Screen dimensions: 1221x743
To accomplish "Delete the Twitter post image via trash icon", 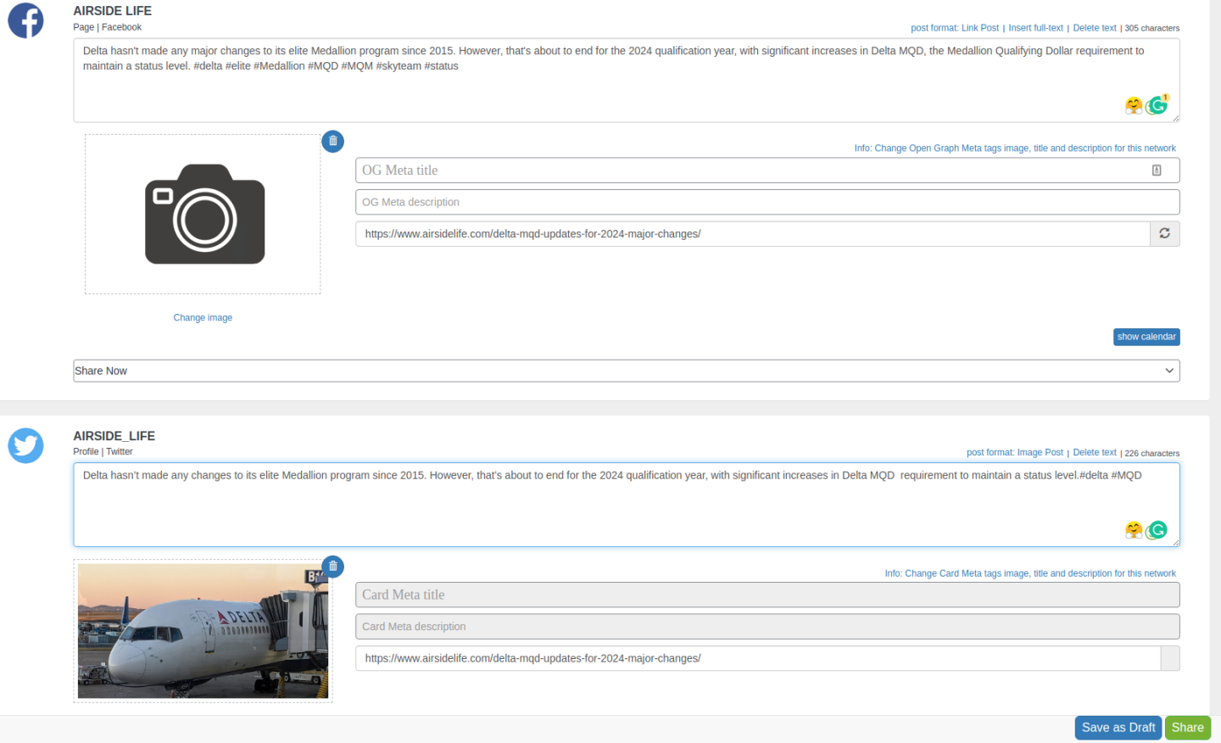I will [x=332, y=566].
